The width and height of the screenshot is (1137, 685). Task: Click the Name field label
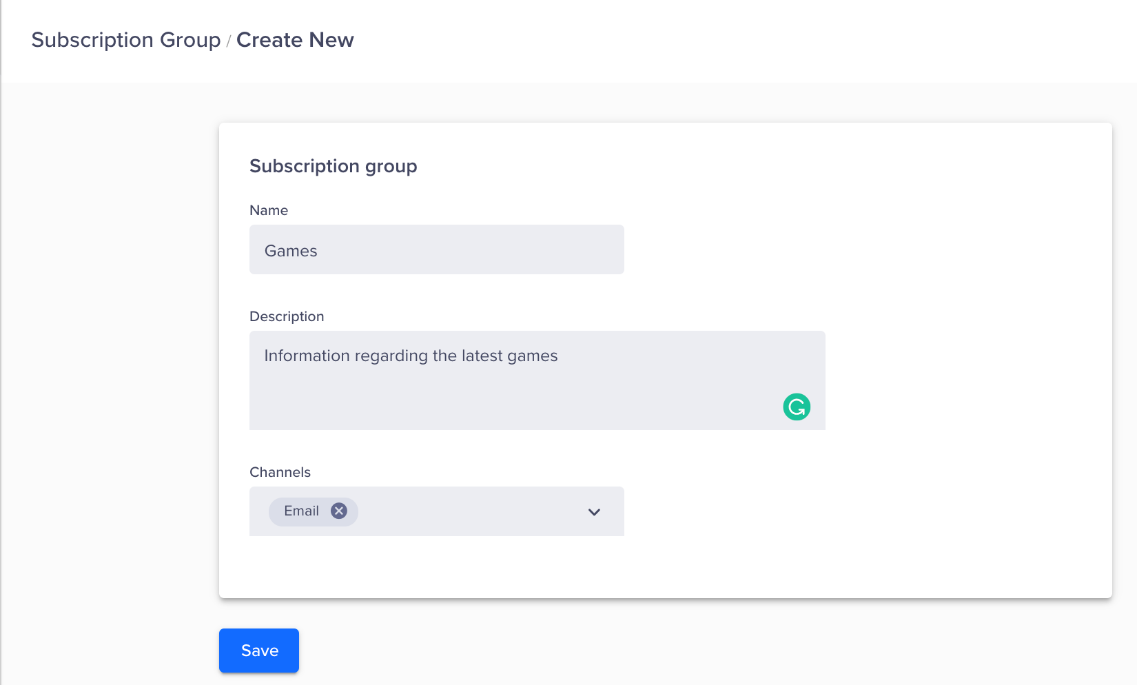click(x=269, y=210)
